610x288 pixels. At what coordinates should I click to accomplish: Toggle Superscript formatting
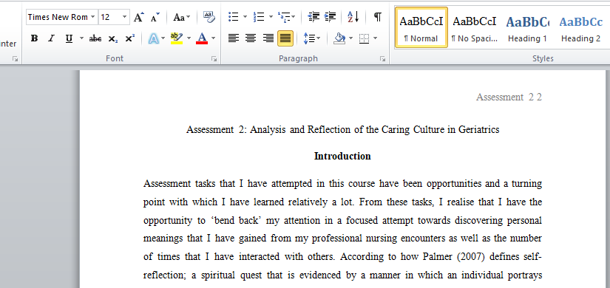coord(130,38)
